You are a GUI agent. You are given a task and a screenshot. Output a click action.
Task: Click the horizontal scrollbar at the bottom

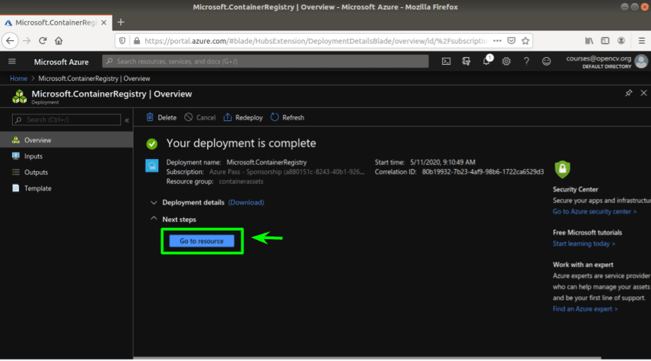click(367, 357)
